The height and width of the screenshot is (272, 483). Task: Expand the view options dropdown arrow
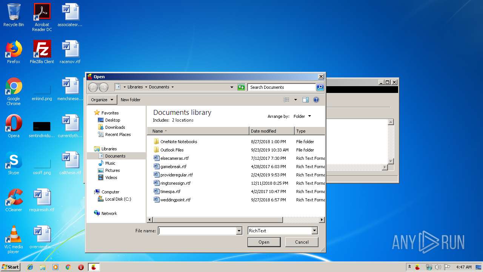click(295, 100)
